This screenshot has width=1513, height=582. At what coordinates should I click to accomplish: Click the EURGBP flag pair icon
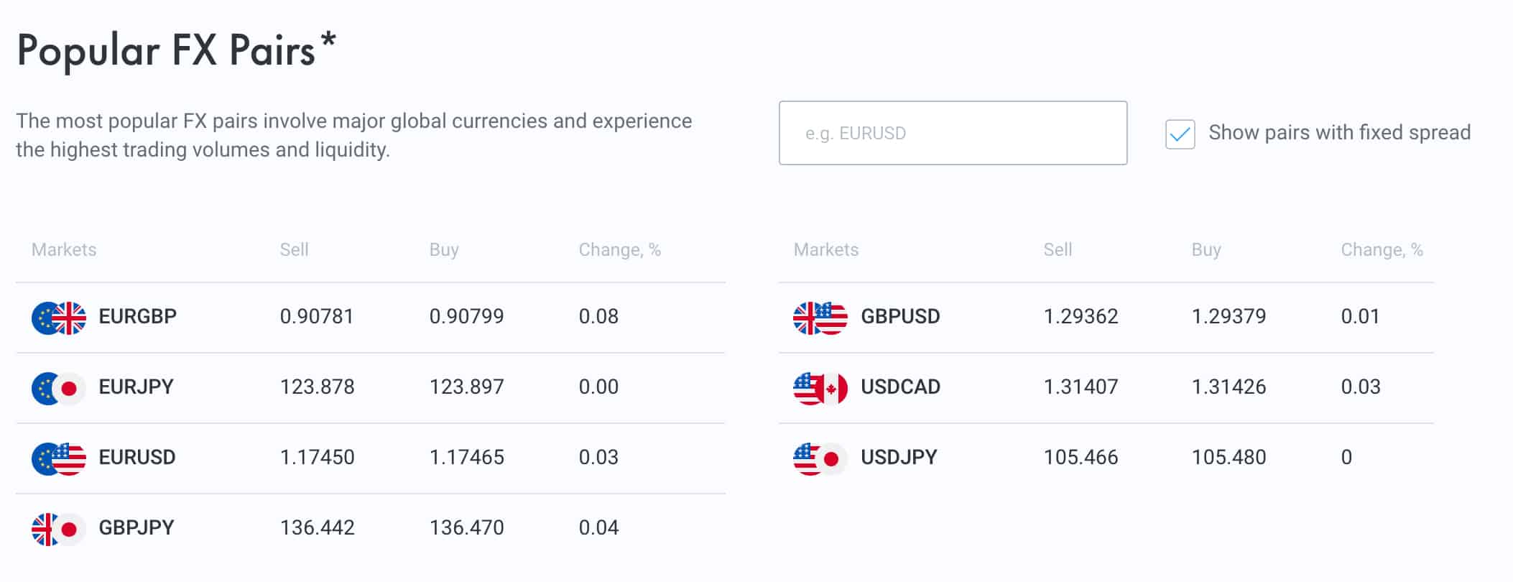click(x=59, y=318)
